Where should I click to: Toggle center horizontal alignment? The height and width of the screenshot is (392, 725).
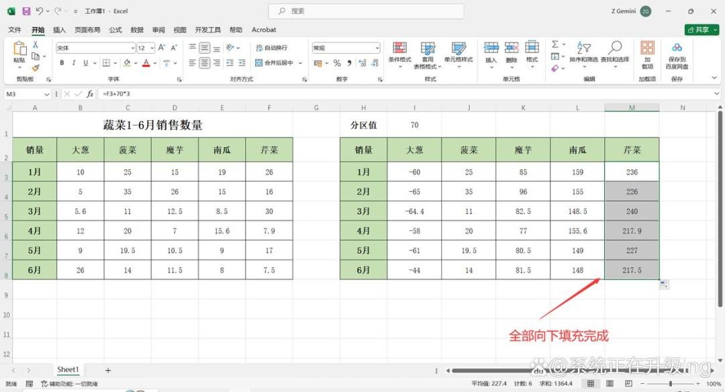coord(204,63)
